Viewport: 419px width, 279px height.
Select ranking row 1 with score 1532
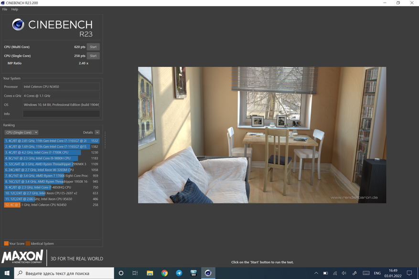52,141
